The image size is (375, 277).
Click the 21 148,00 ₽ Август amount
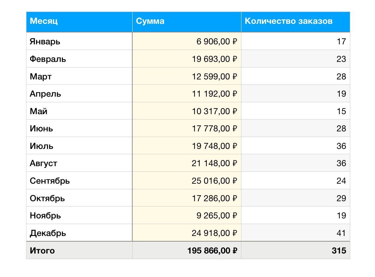click(187, 163)
